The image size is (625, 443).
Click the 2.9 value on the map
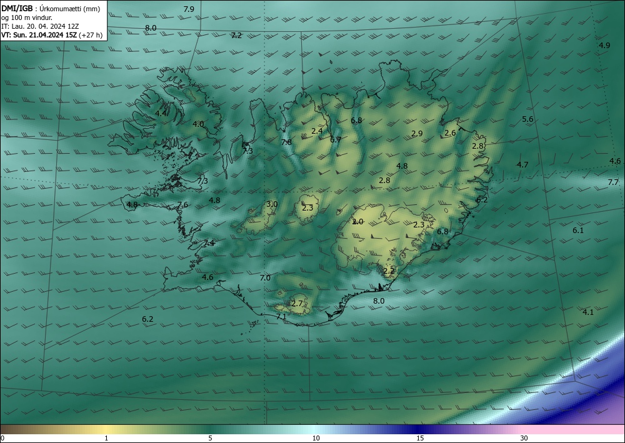click(x=417, y=134)
